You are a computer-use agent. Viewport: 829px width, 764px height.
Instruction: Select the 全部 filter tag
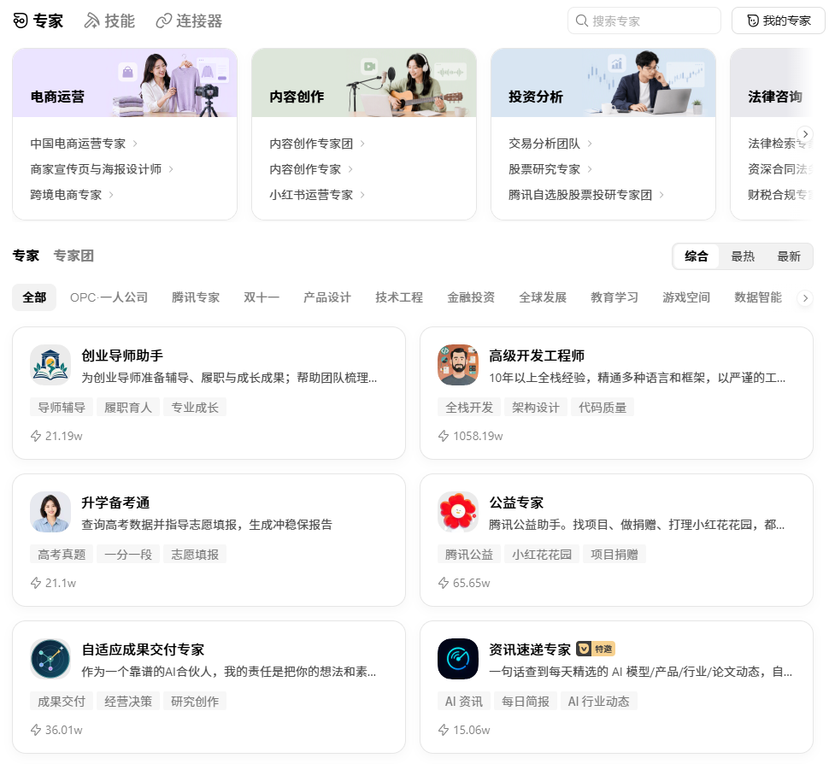34,297
